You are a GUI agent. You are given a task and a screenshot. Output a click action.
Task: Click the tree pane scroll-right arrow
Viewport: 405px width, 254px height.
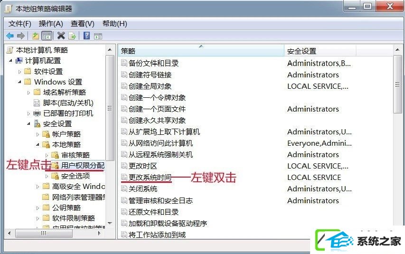click(x=99, y=233)
